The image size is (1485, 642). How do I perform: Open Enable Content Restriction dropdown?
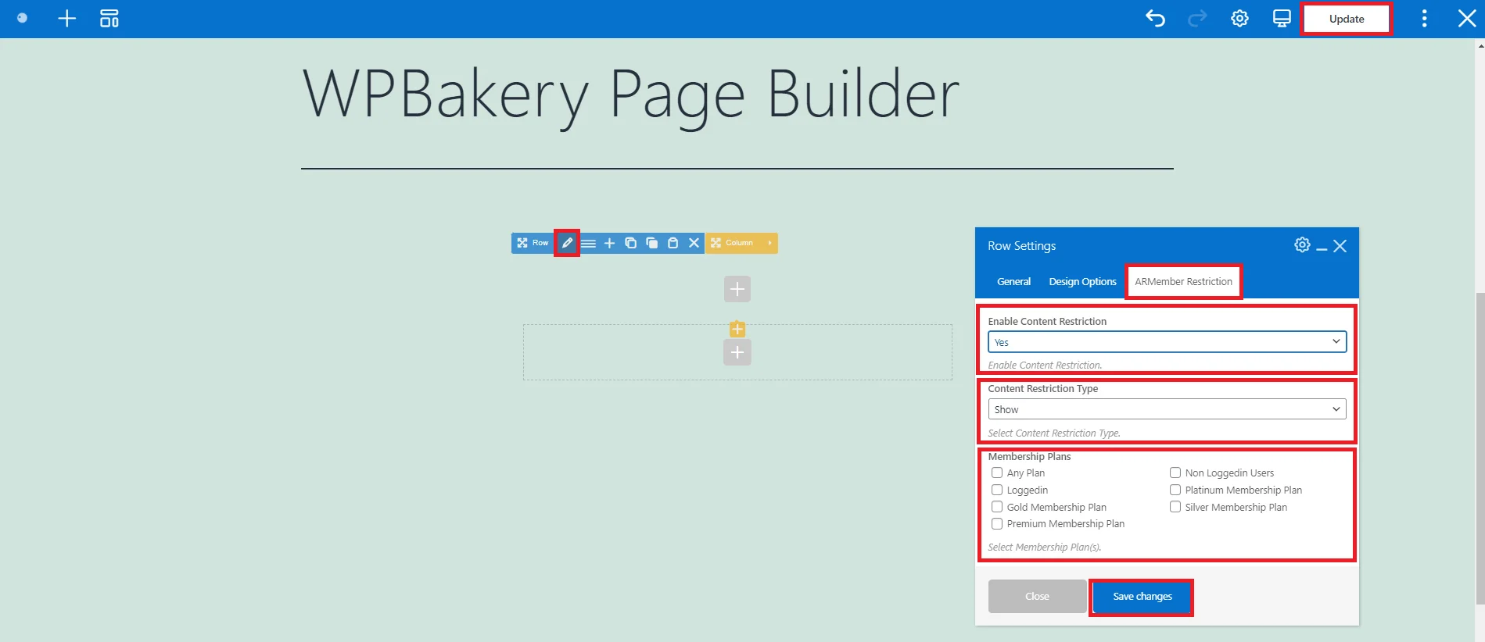(x=1167, y=342)
